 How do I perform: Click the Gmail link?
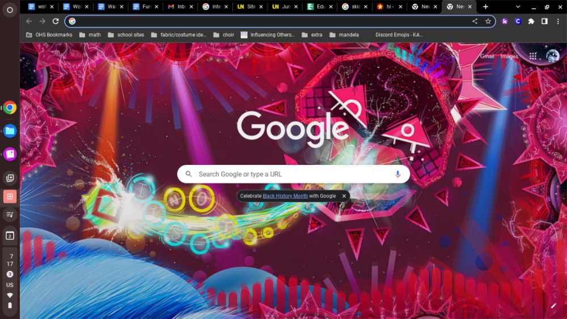(x=487, y=56)
